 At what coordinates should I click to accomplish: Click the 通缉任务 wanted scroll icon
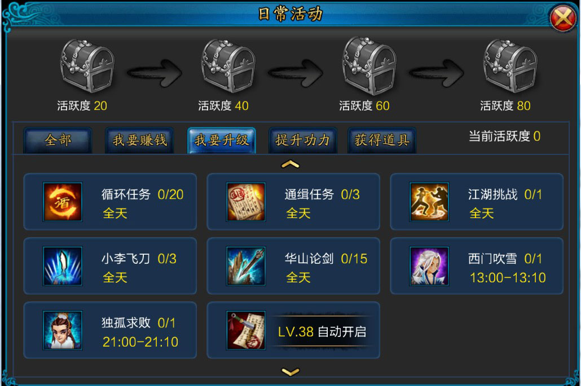[246, 202]
